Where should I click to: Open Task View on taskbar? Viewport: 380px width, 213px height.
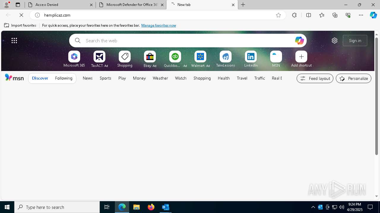coord(107,207)
